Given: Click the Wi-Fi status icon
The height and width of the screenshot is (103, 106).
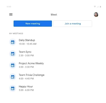Looking at the screenshot, I should [95, 7].
